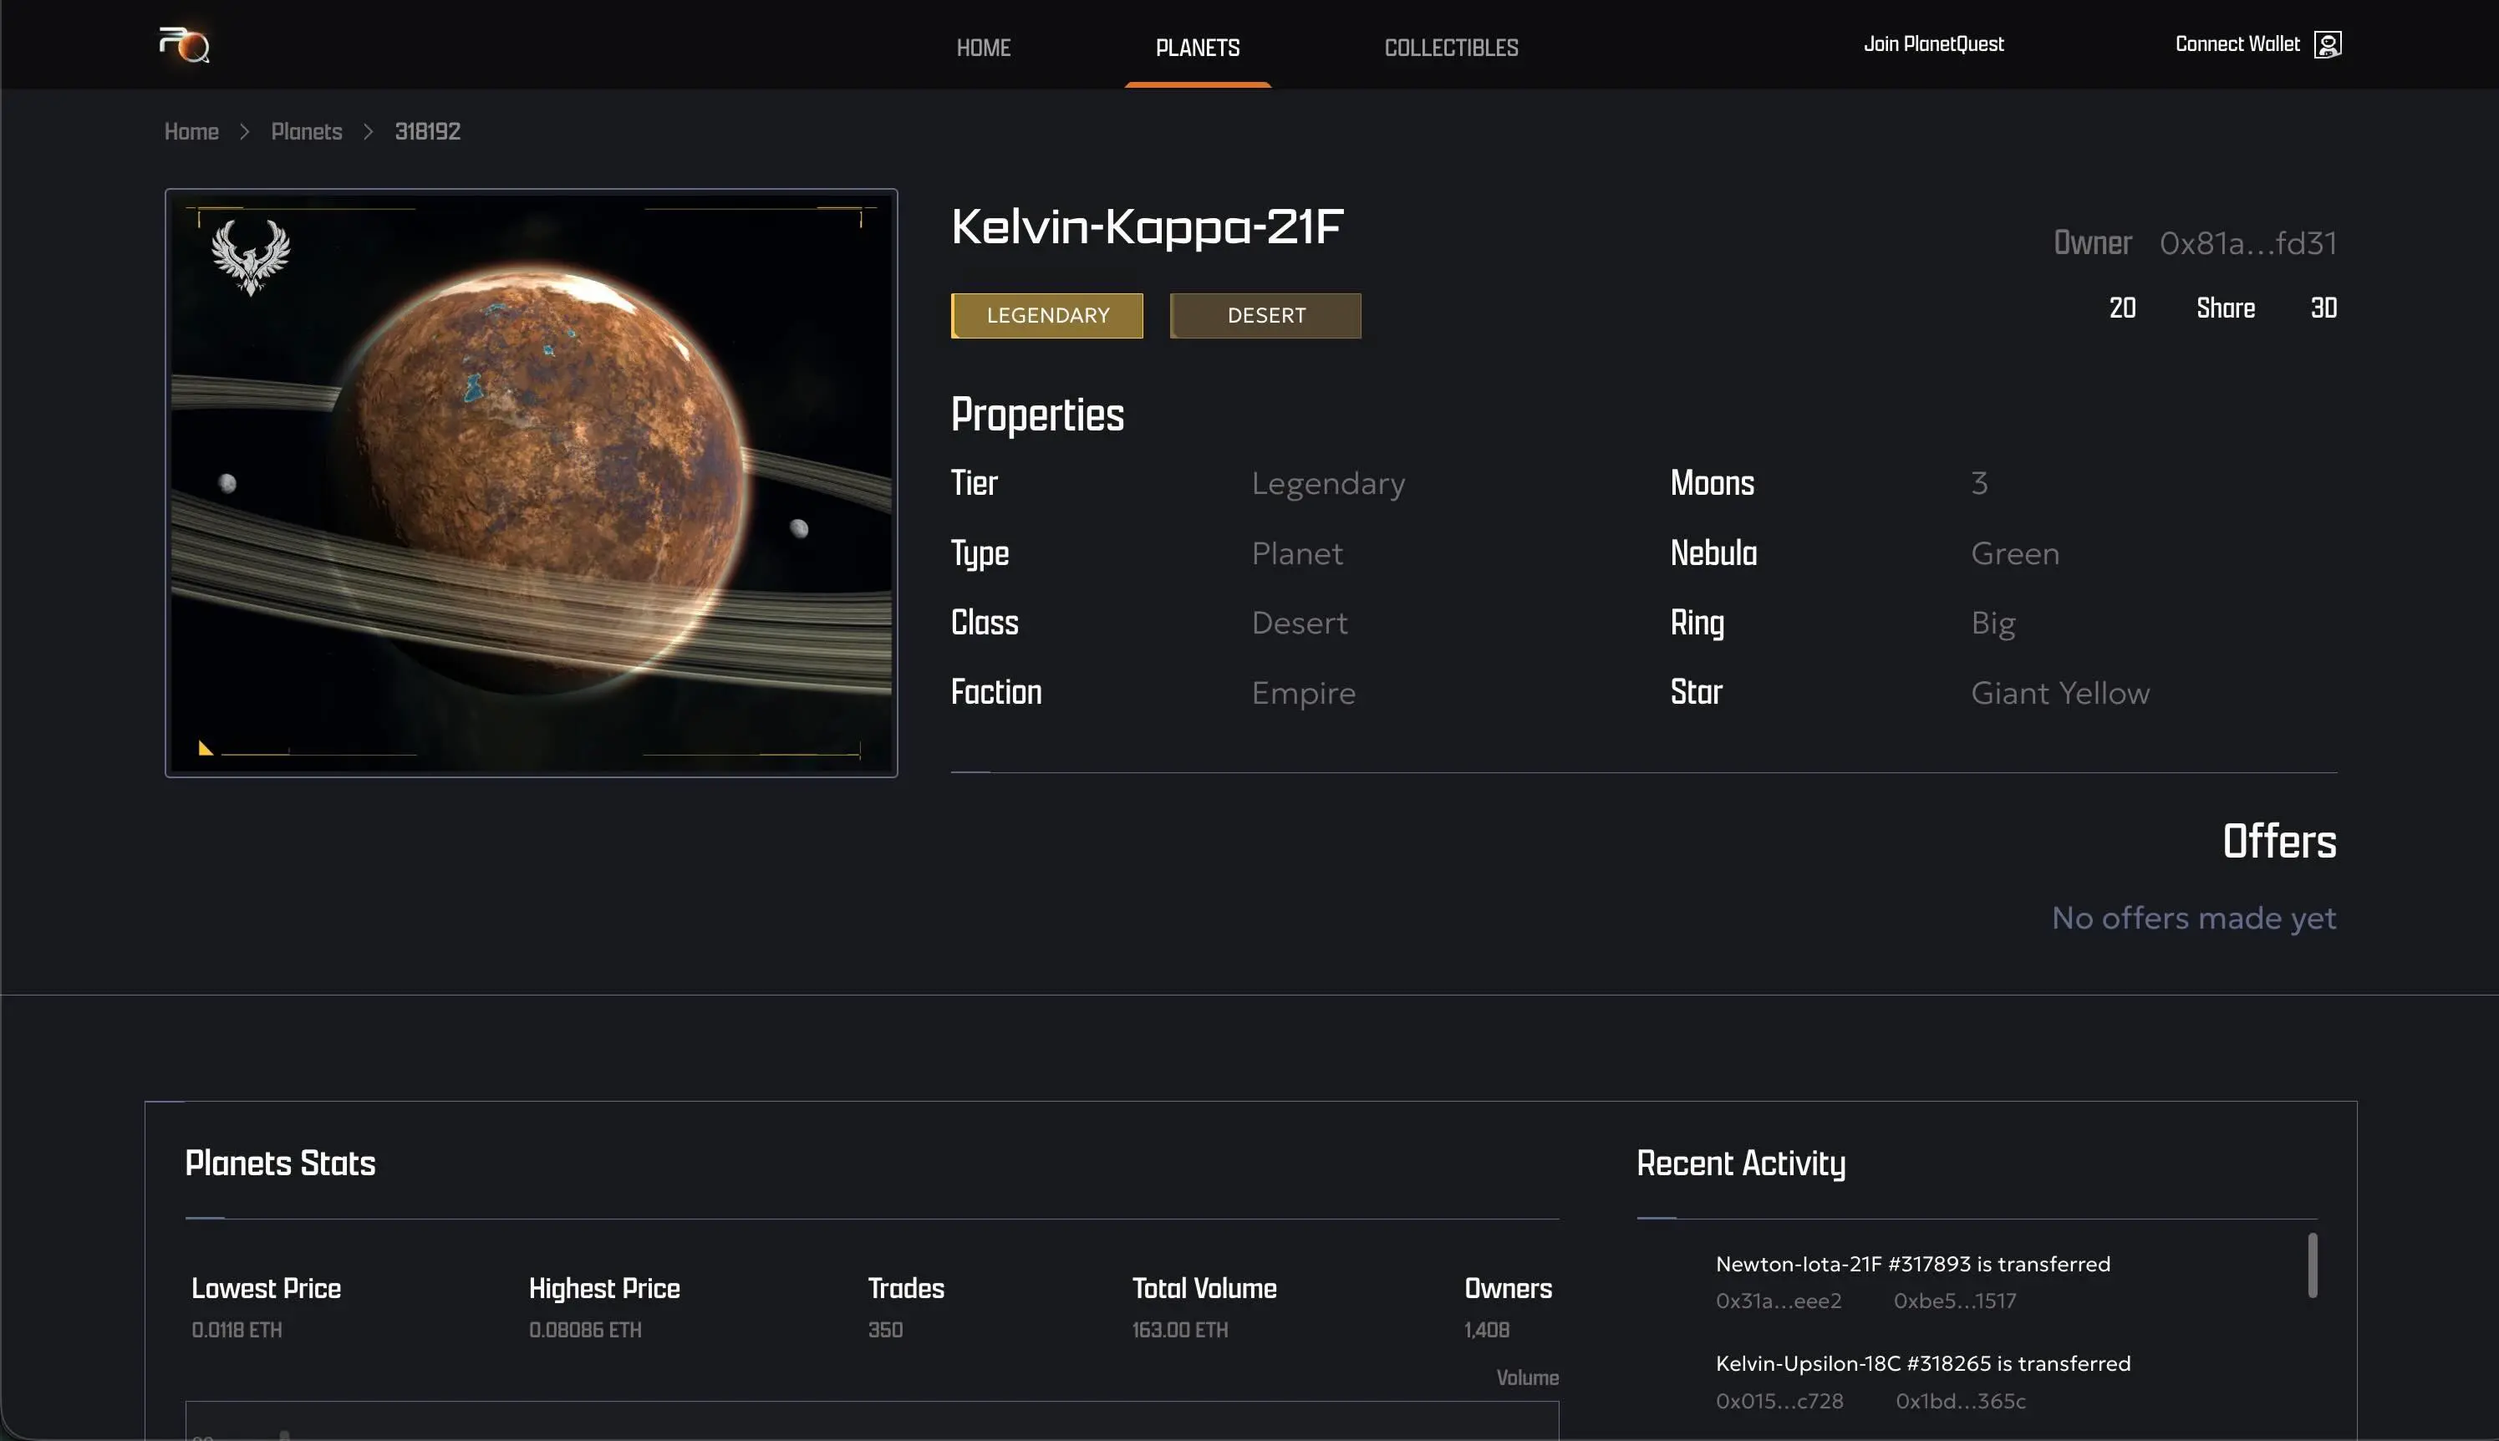
Task: Click the Properties heading
Action: 1037,415
